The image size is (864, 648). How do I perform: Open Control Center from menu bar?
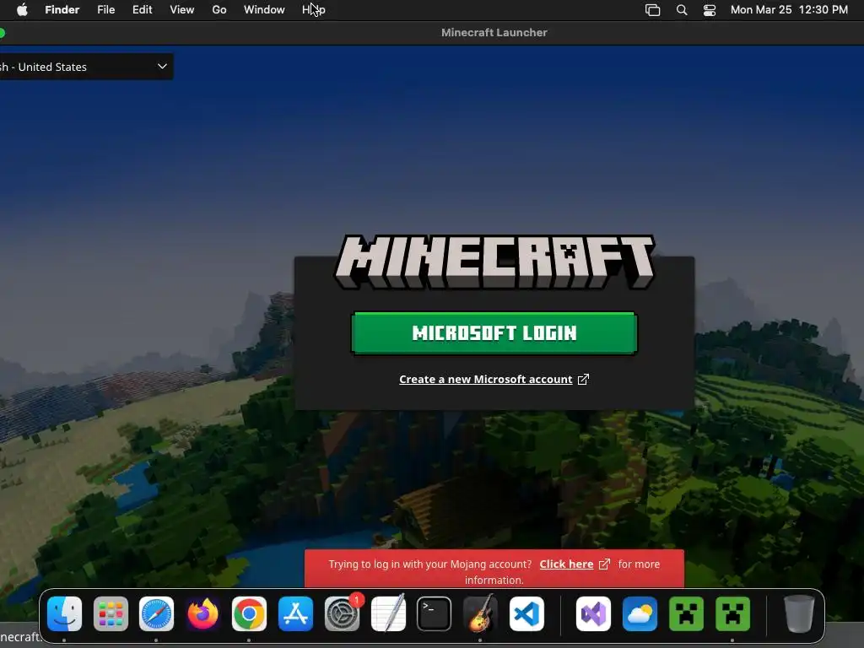pyautogui.click(x=709, y=10)
